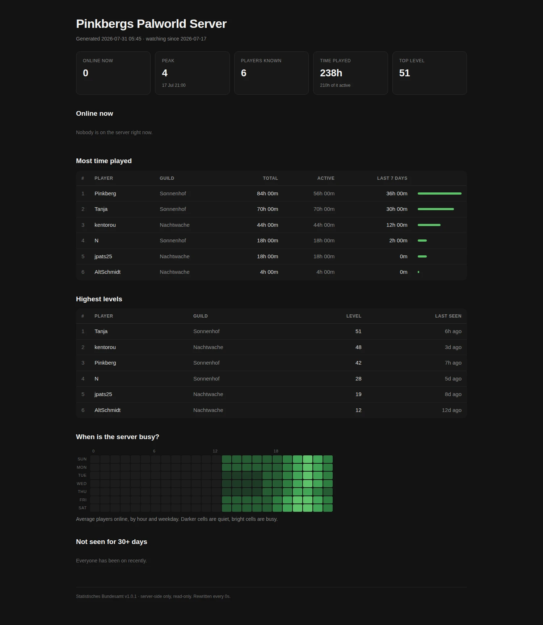This screenshot has width=543, height=625.
Task: Click Pinkberg's active time "56h 00m"
Action: (x=324, y=194)
